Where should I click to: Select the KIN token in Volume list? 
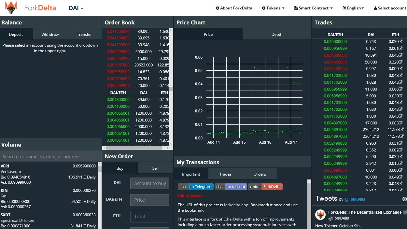(48, 199)
